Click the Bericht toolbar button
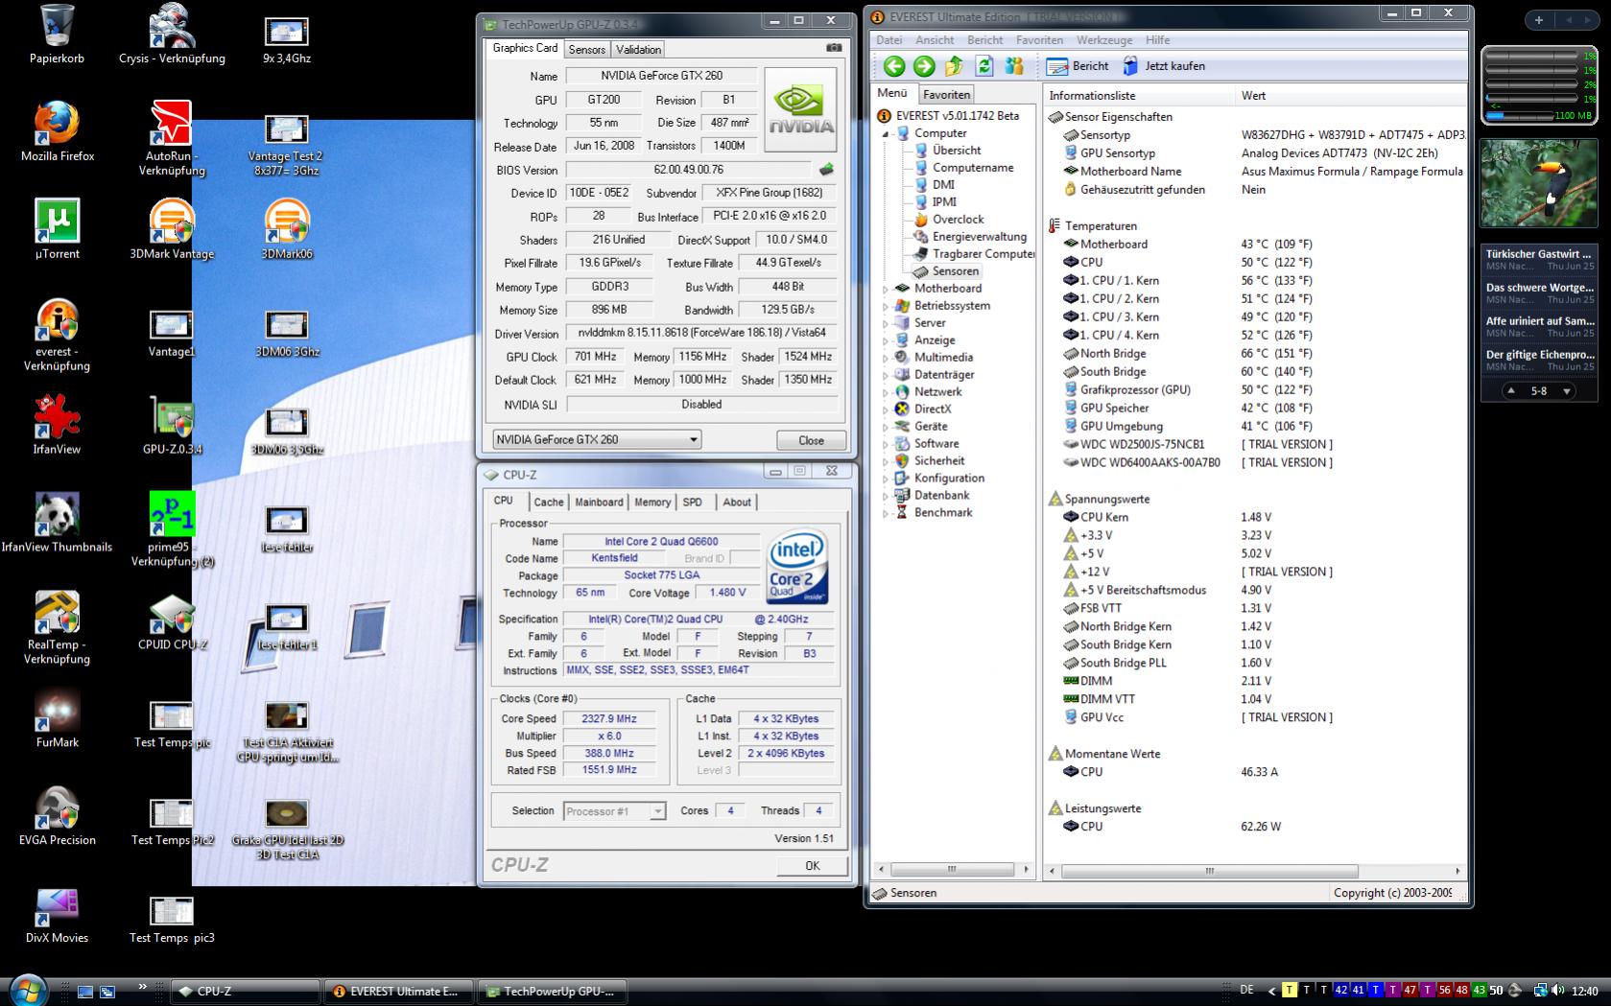This screenshot has width=1611, height=1006. 1078,66
